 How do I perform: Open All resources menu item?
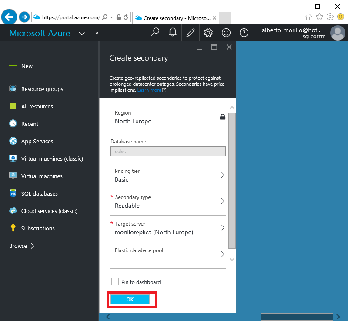tap(37, 106)
